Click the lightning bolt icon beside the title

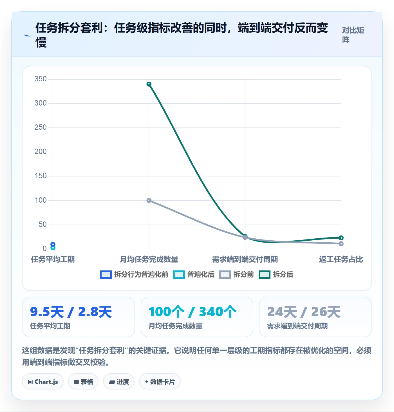tap(27, 35)
